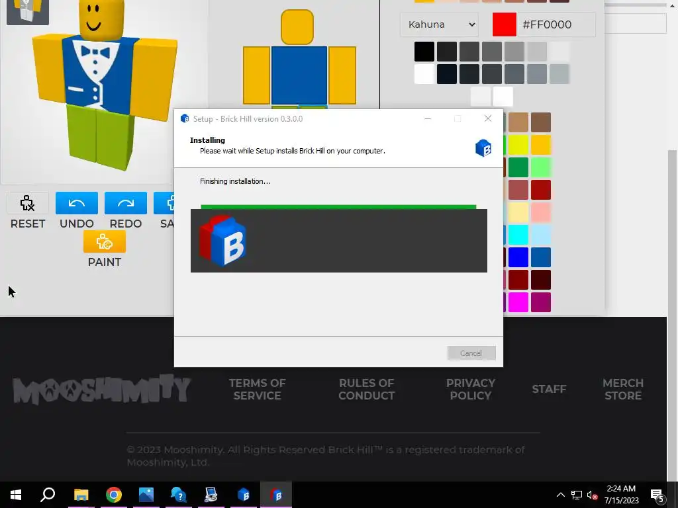Click the red current color preview swatch
Screen dimensions: 678x508
[504, 24]
